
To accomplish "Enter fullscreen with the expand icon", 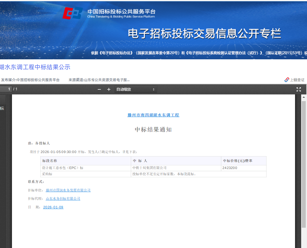I will pyautogui.click(x=299, y=89).
